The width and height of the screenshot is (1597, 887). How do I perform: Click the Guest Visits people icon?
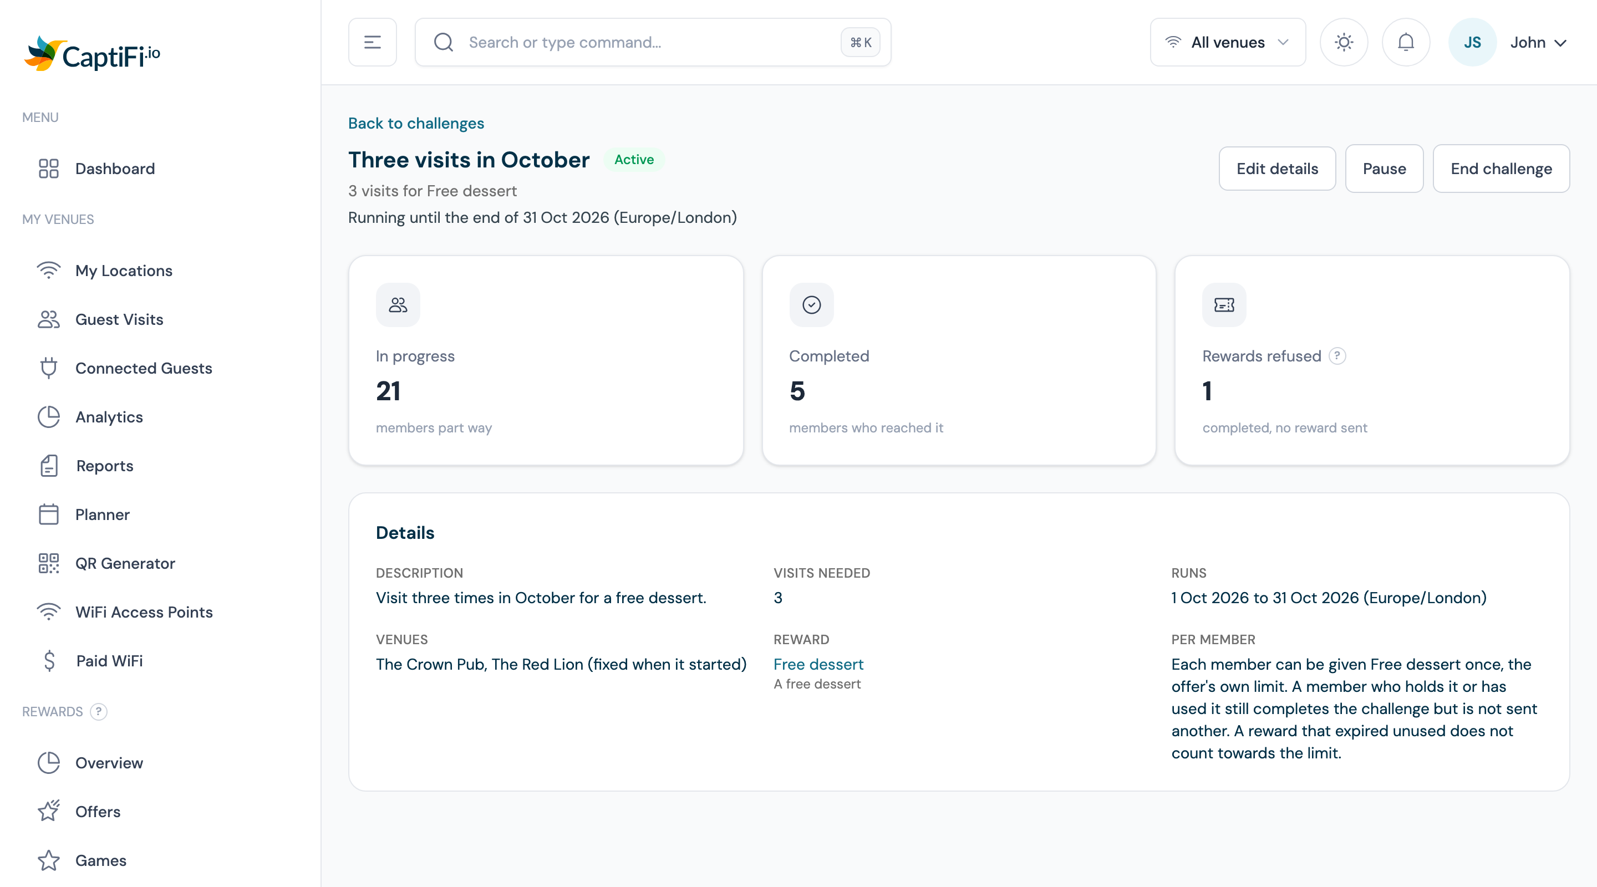(x=48, y=319)
